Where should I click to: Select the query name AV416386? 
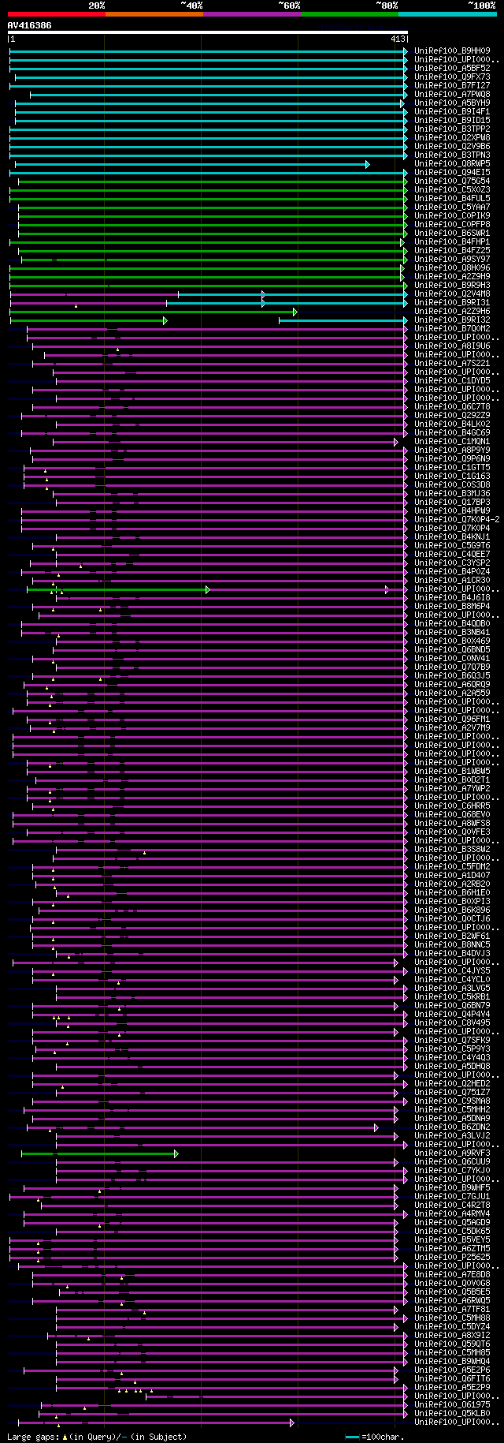pyautogui.click(x=30, y=25)
